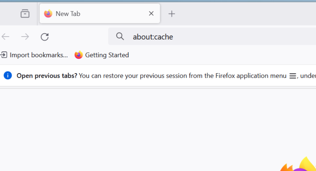Open Firefox View from the tab strip icon
316x171 pixels.
click(x=25, y=14)
